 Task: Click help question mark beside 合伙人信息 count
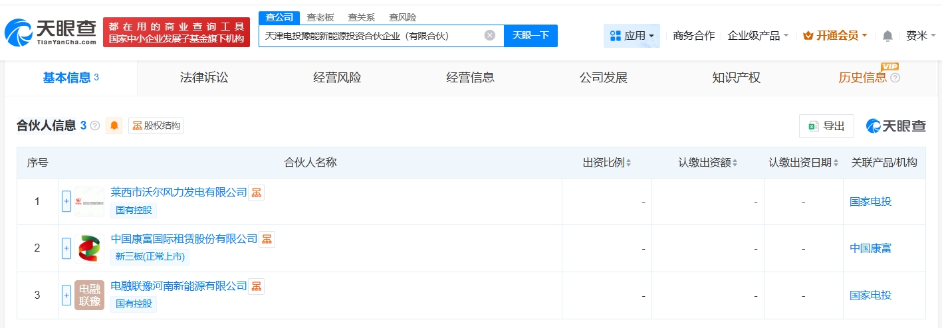(95, 125)
